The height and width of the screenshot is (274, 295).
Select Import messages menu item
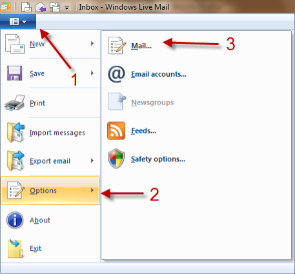pyautogui.click(x=50, y=133)
